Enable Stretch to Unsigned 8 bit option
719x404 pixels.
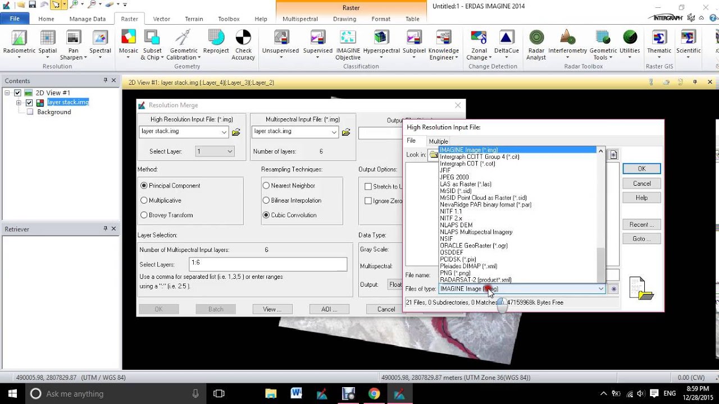(368, 186)
